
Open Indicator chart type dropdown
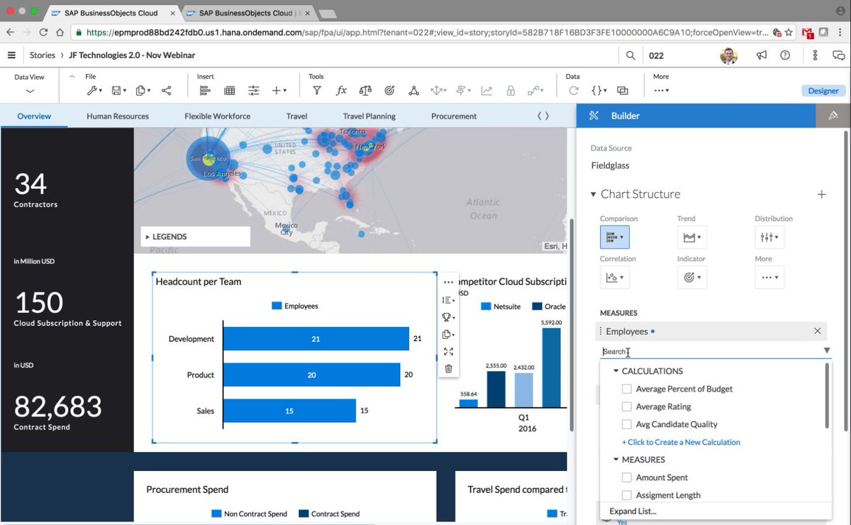(691, 277)
